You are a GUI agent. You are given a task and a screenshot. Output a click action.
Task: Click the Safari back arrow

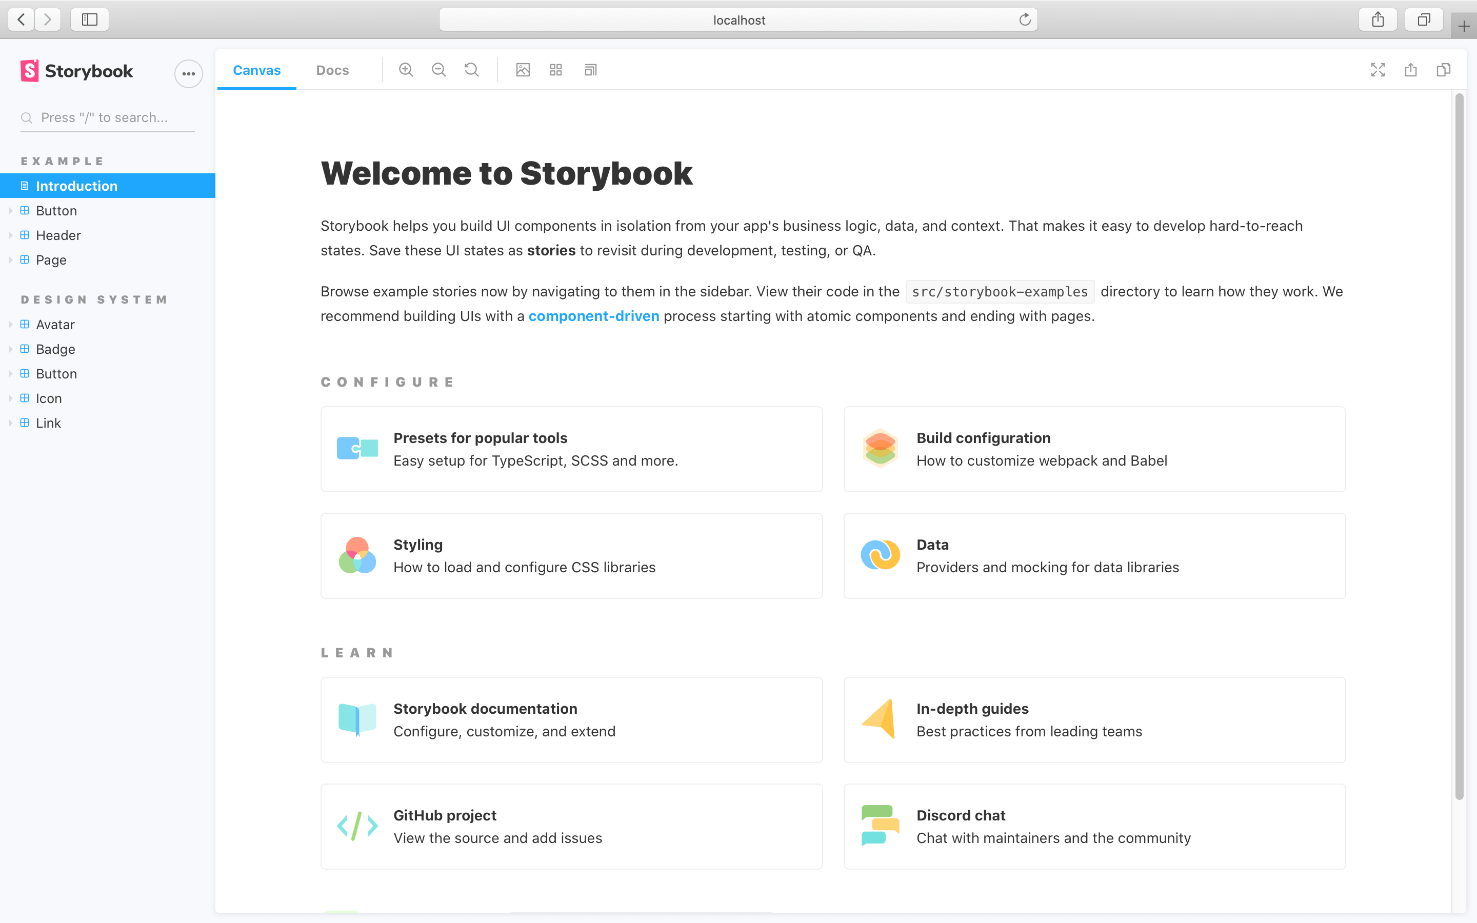[22, 19]
